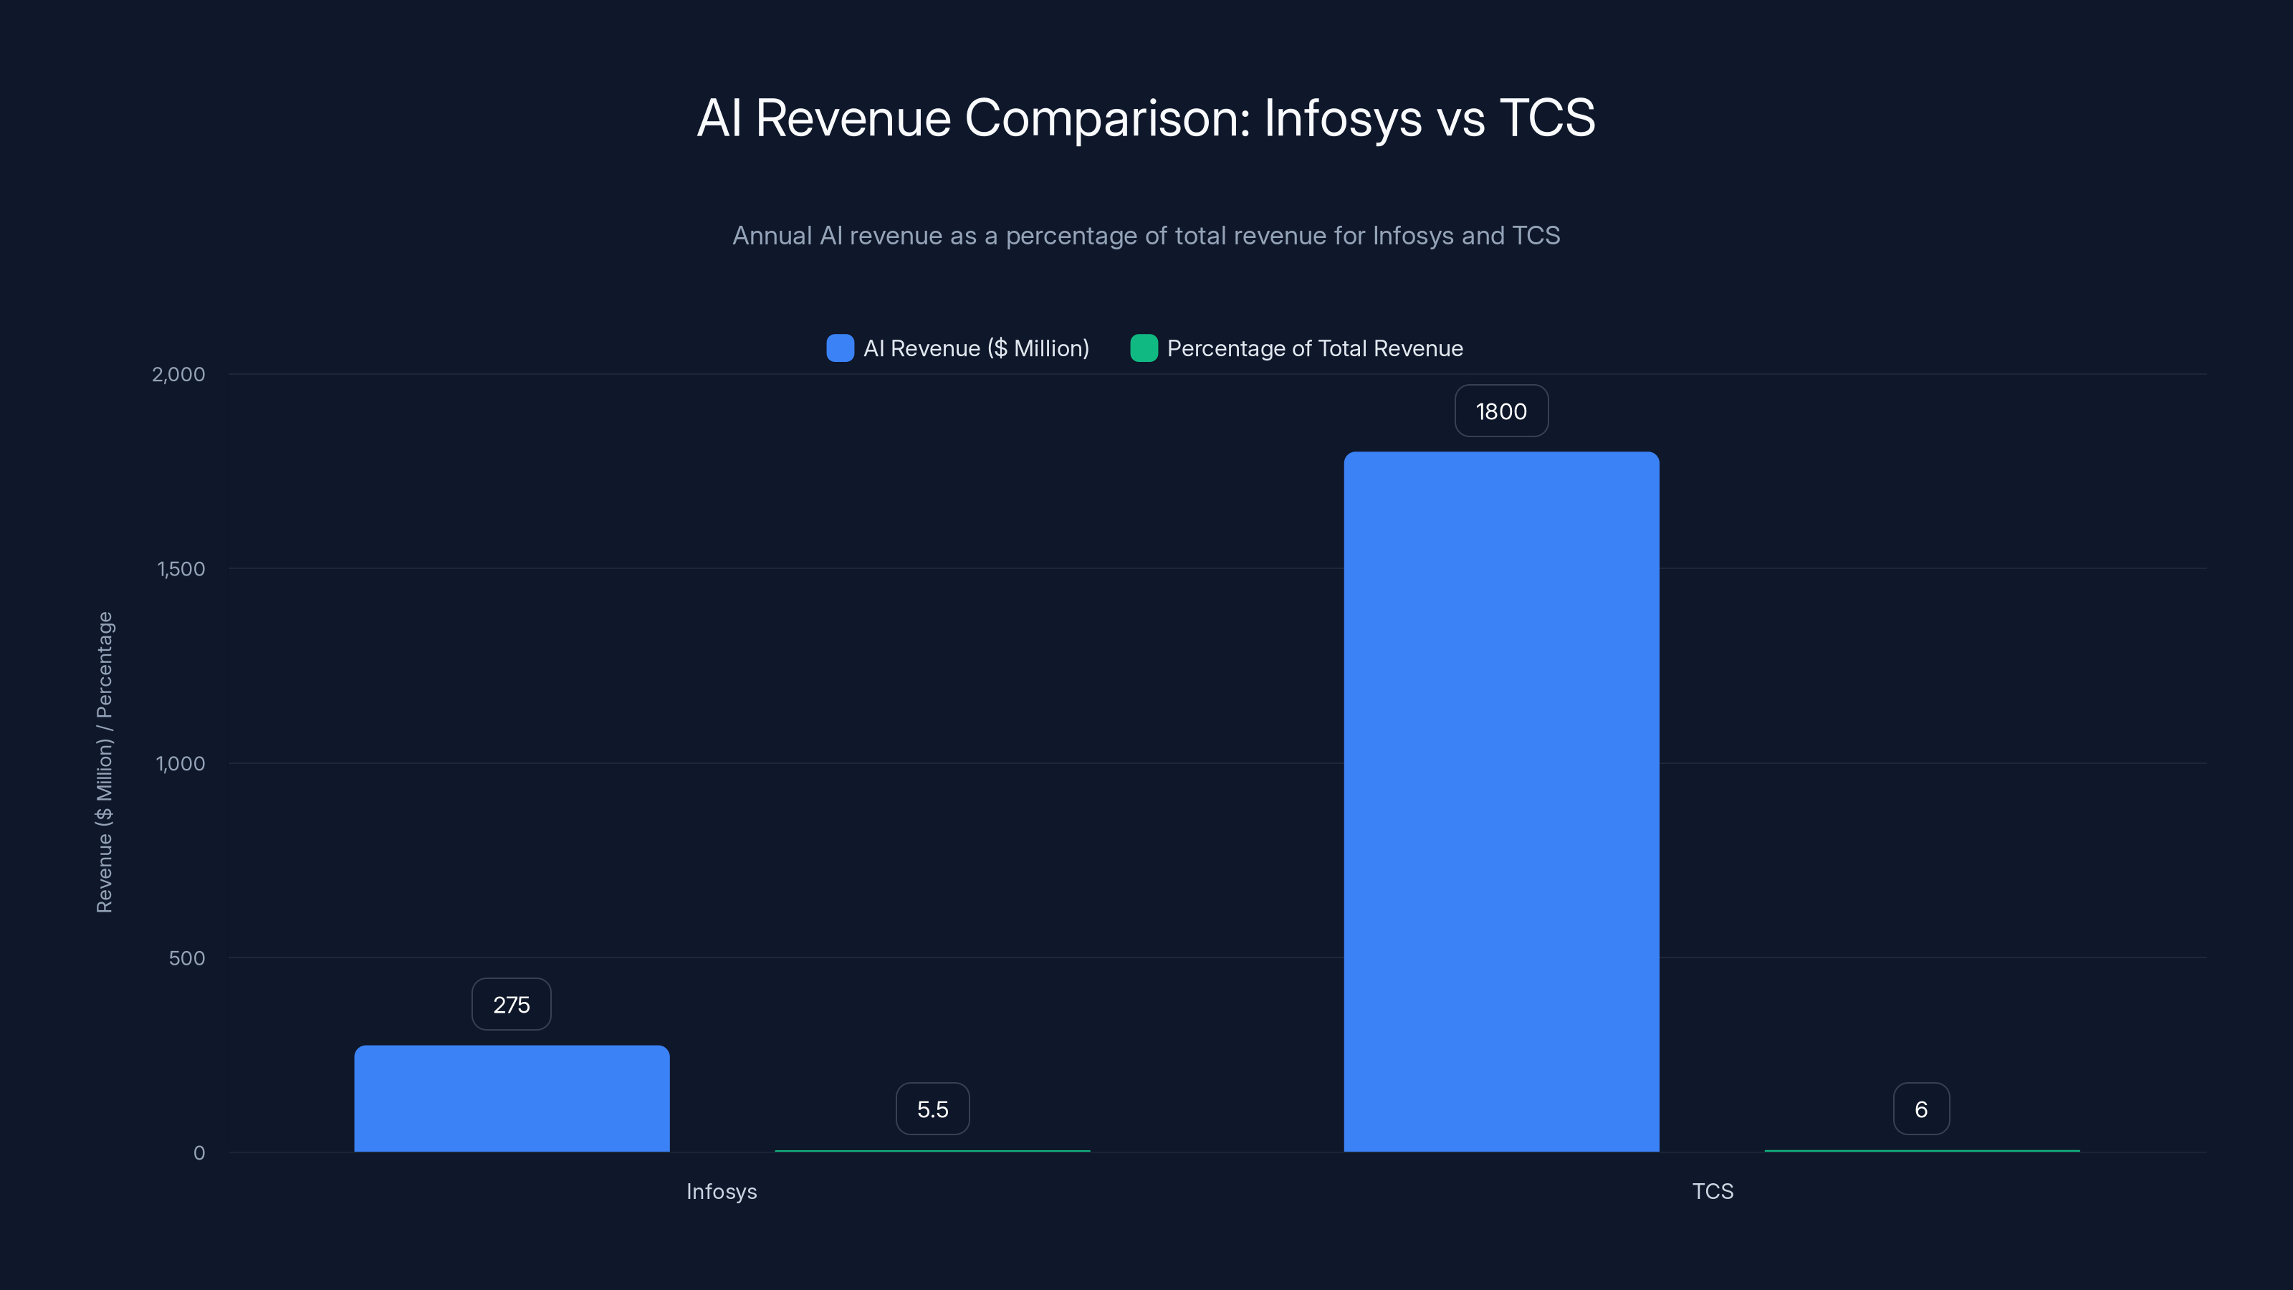Click the green Percentage legend swatch
This screenshot has height=1290, width=2293.
[x=1142, y=348]
